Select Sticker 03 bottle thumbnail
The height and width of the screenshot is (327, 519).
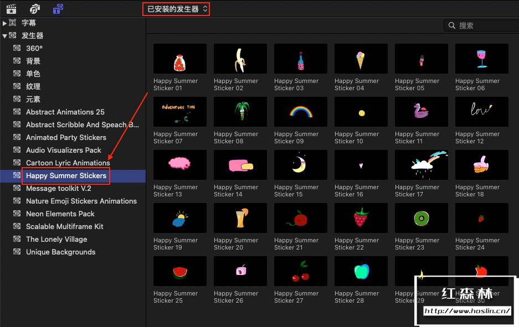pos(301,59)
